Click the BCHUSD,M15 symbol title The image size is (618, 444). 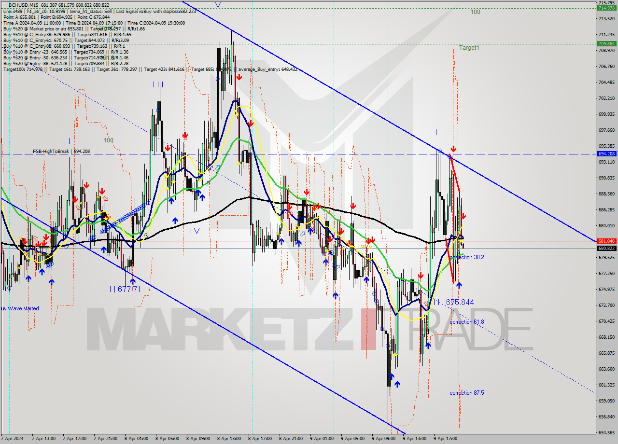[24, 5]
